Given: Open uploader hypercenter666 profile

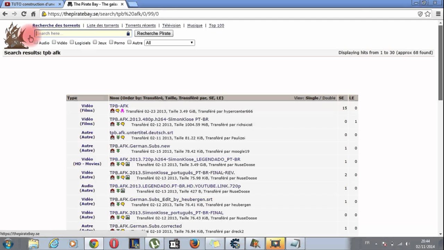Looking at the screenshot, I should (238, 111).
